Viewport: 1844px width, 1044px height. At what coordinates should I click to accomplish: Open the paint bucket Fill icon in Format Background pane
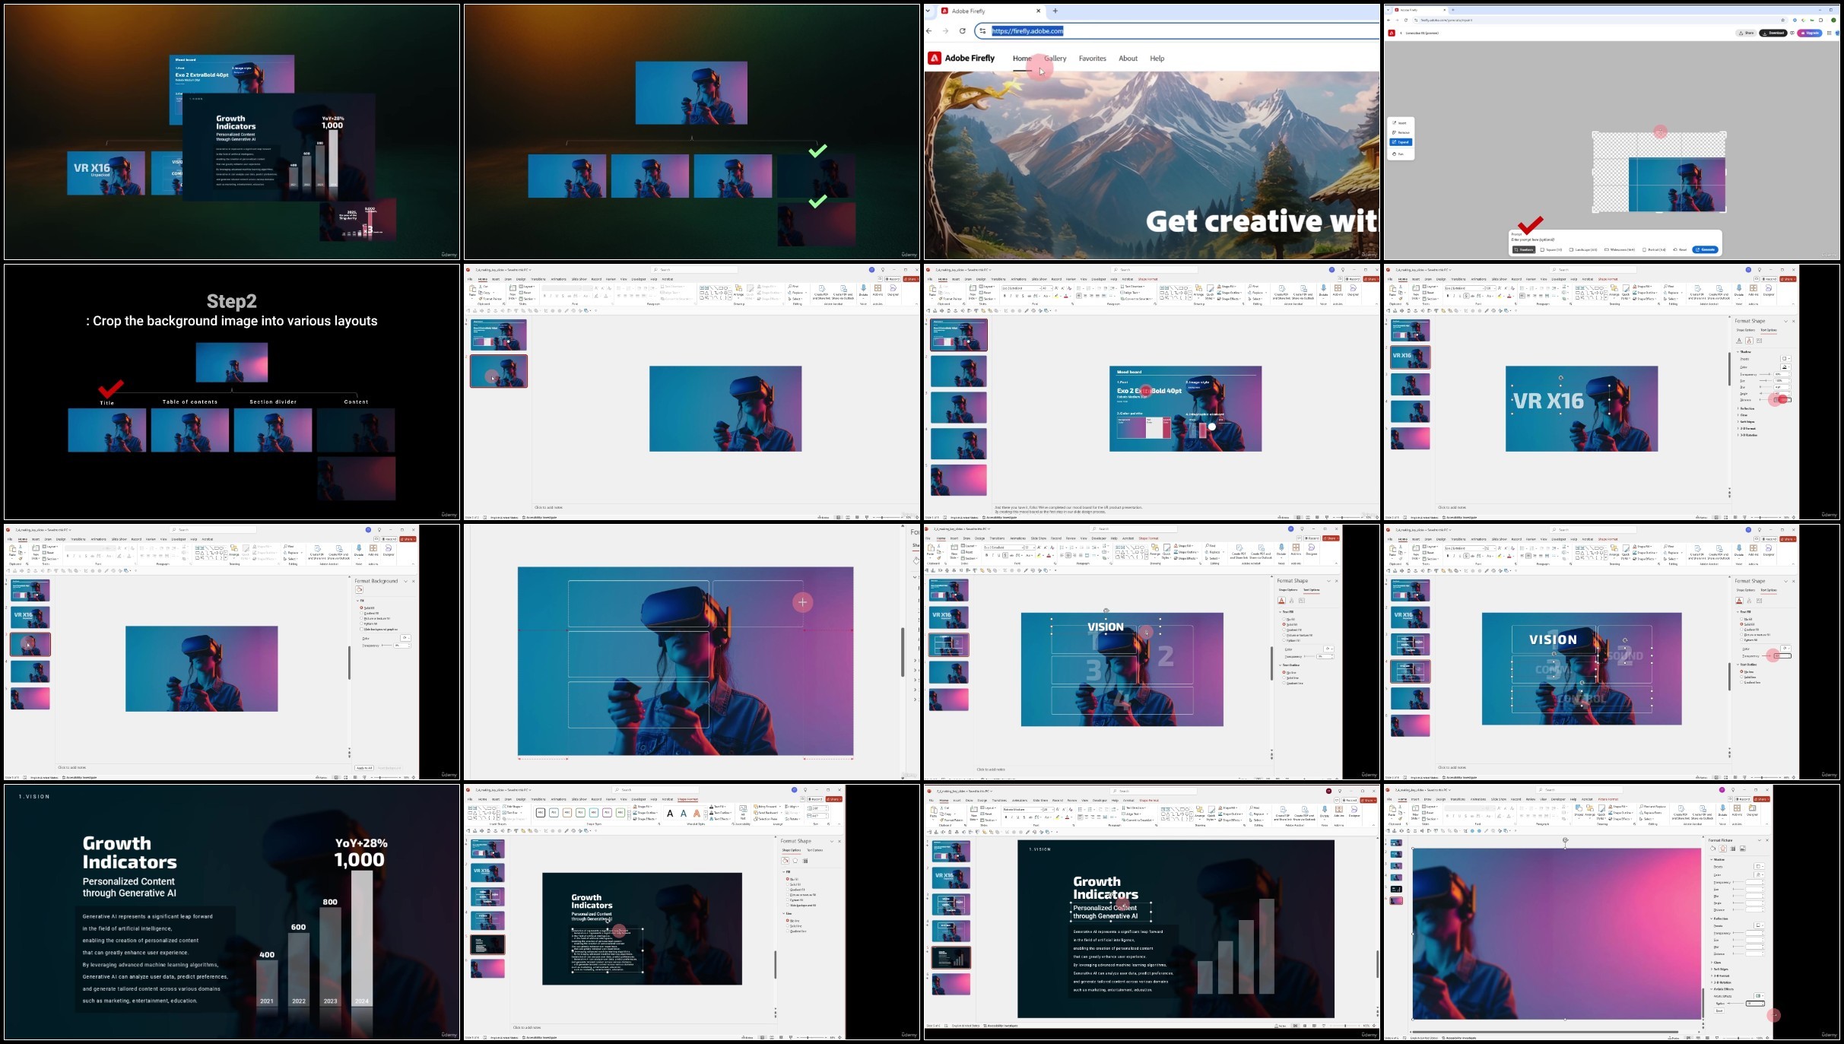click(359, 590)
